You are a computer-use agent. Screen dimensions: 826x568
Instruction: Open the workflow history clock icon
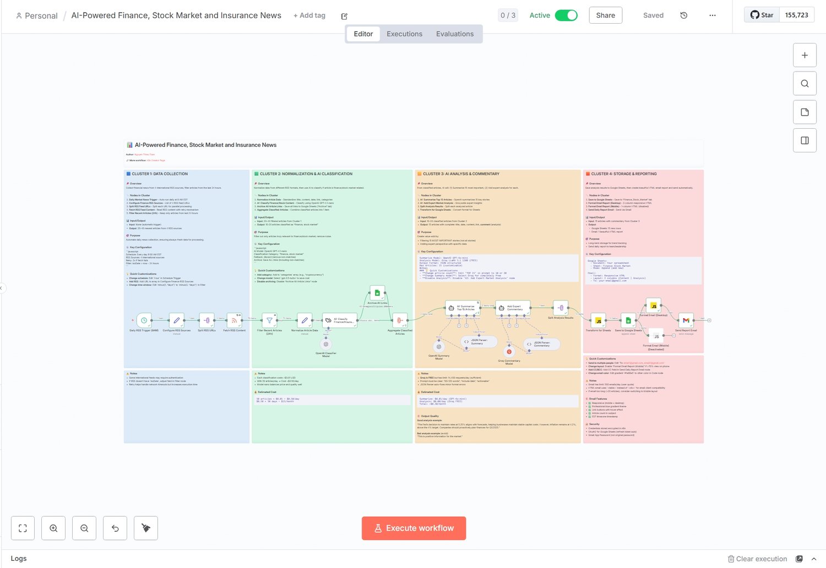pos(684,15)
